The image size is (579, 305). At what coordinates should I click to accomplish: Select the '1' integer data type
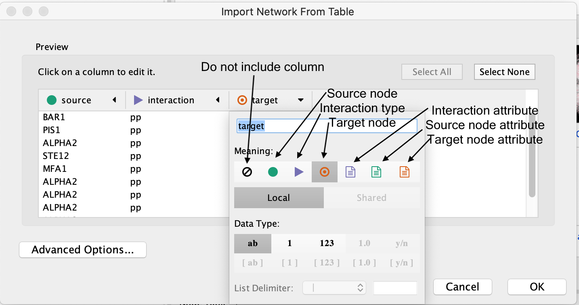tap(289, 243)
